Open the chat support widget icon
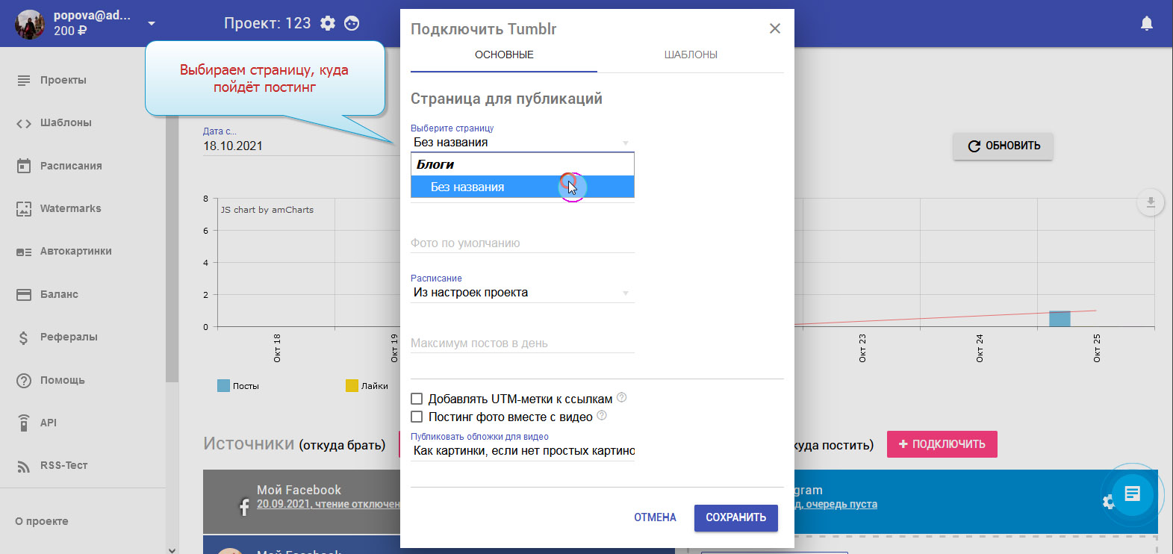 click(1132, 494)
